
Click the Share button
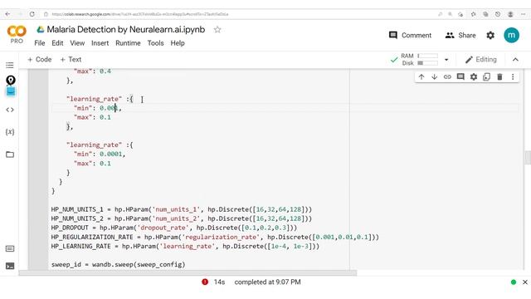tap(460, 35)
